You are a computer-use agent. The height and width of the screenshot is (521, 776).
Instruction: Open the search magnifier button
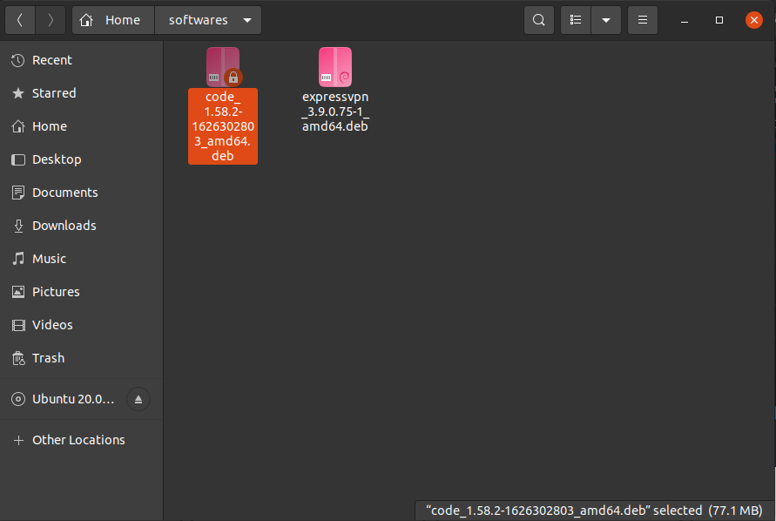(538, 20)
